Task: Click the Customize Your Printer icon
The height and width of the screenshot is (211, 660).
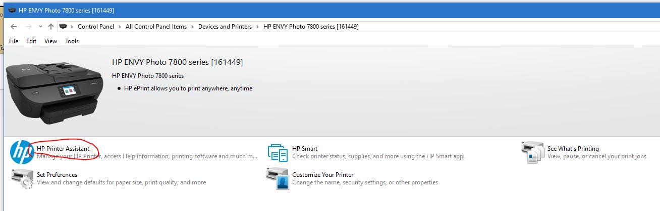Action: coord(277,179)
